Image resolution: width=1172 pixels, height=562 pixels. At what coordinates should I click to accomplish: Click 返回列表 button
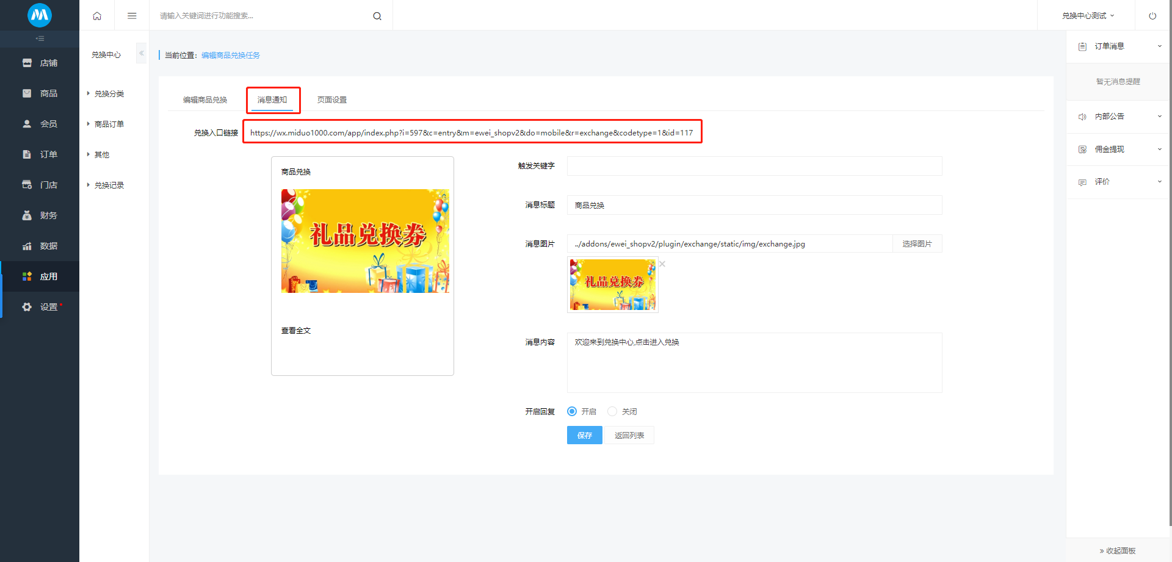coord(629,435)
